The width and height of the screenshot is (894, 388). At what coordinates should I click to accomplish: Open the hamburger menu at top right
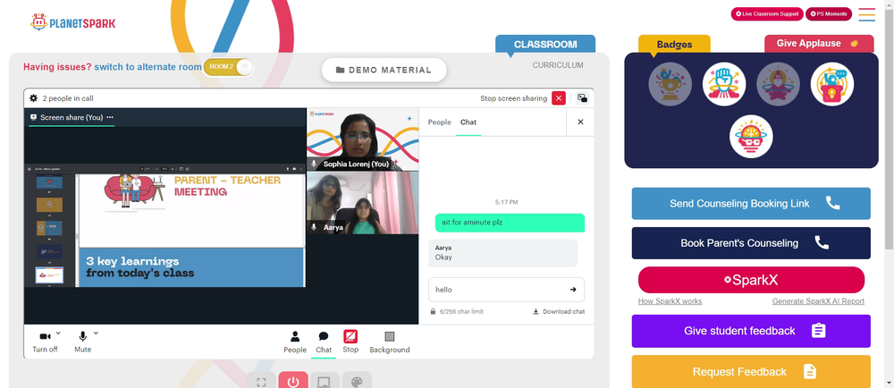point(866,14)
